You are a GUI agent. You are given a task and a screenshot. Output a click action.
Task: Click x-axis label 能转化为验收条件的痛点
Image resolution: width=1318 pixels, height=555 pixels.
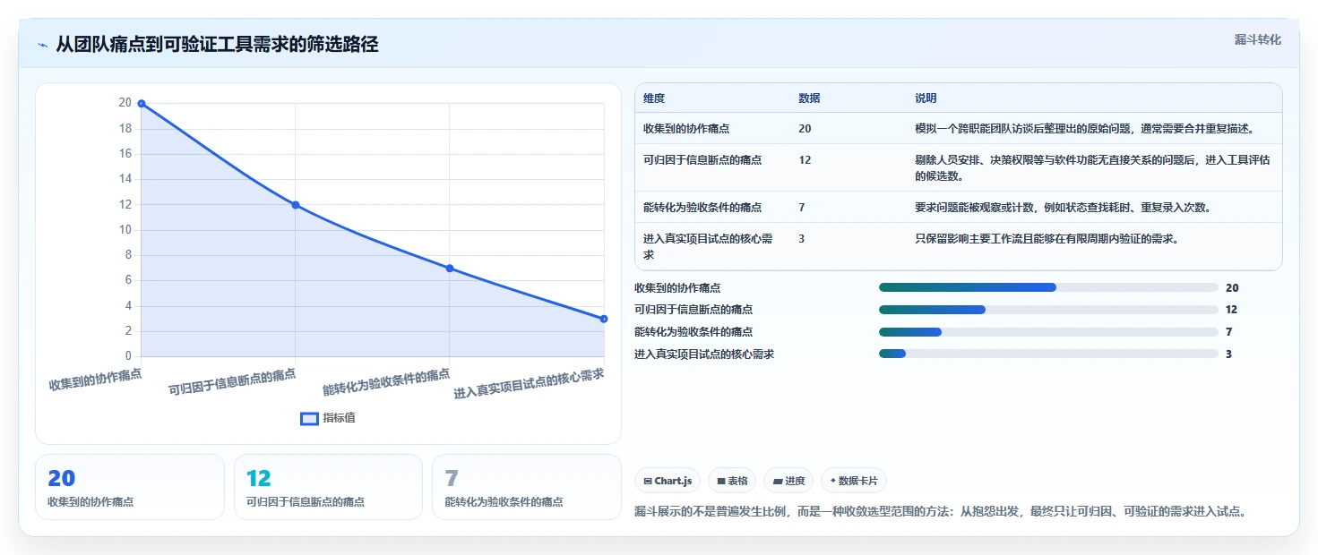click(x=386, y=380)
